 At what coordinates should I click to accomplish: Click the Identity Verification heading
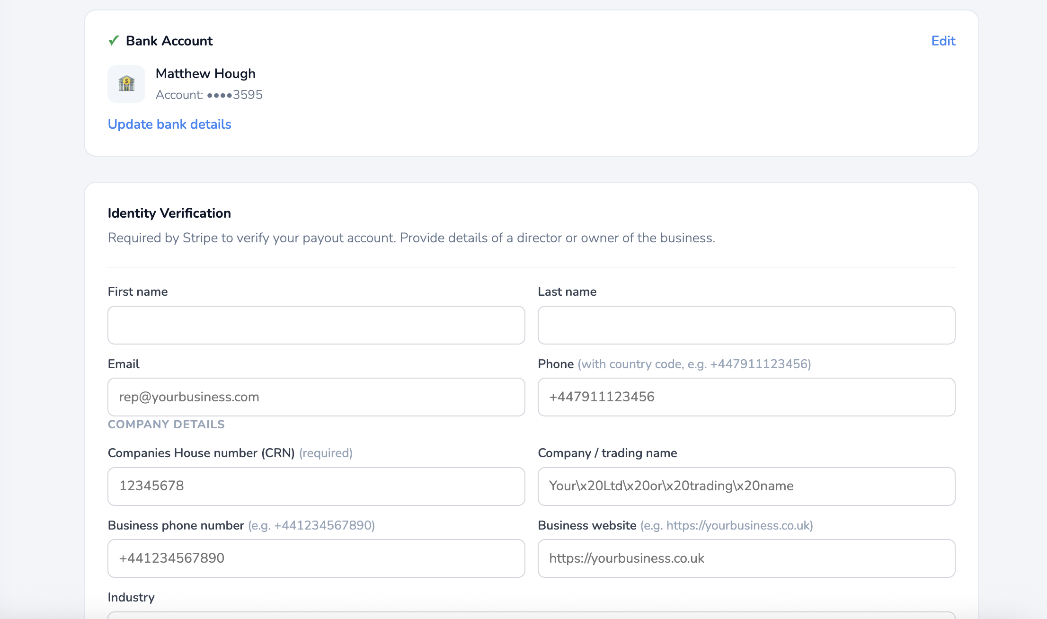click(169, 213)
